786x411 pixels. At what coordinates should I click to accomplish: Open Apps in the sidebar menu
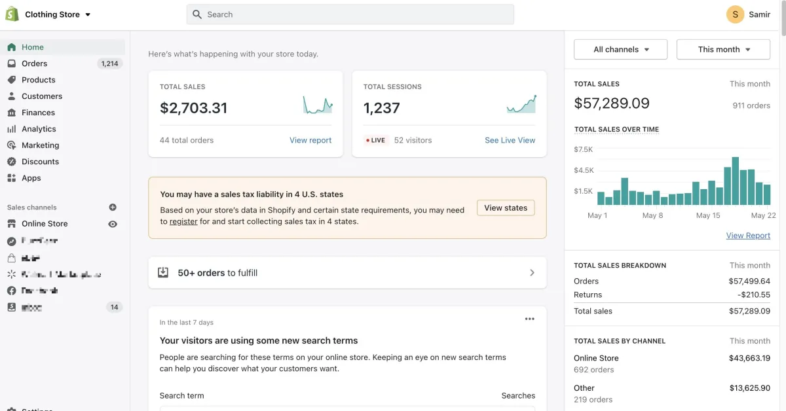pyautogui.click(x=31, y=178)
